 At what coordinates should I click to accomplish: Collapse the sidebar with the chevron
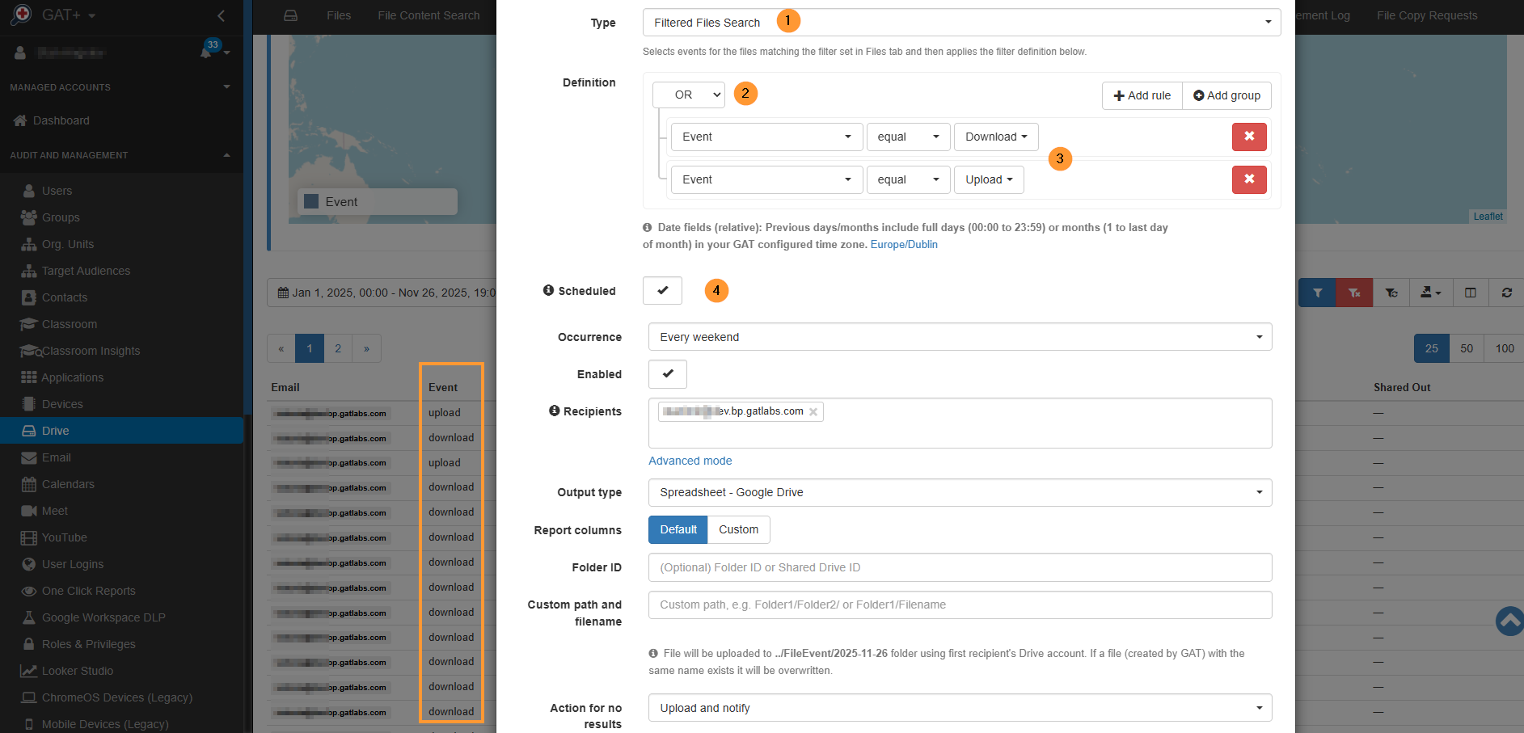[222, 15]
